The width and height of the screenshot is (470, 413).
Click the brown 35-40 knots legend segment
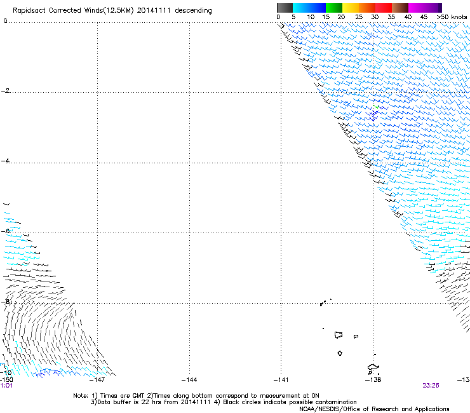(x=400, y=8)
